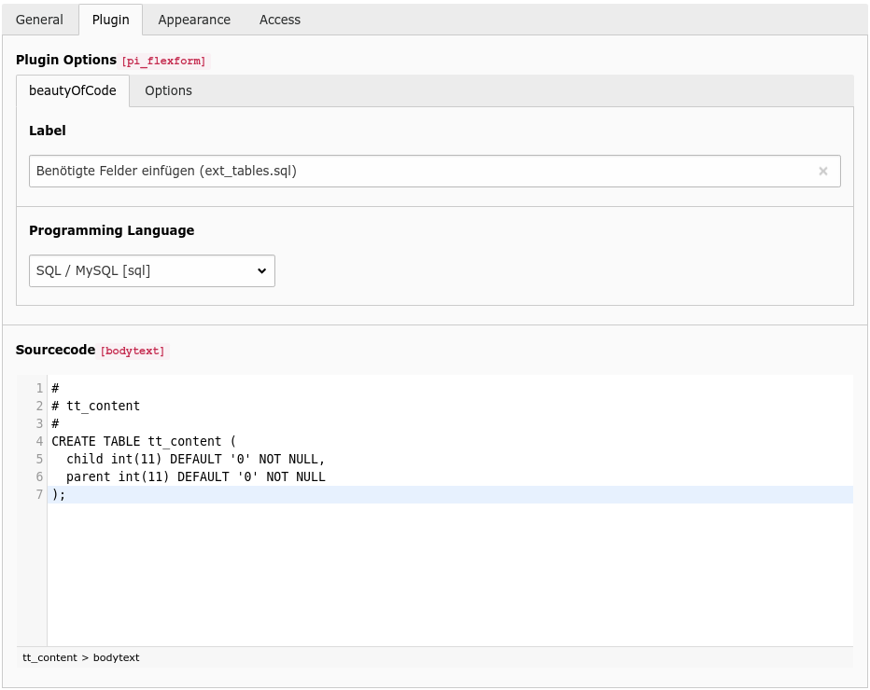Open the Programming Language dropdown
This screenshot has width=870, height=690.
[x=151, y=270]
